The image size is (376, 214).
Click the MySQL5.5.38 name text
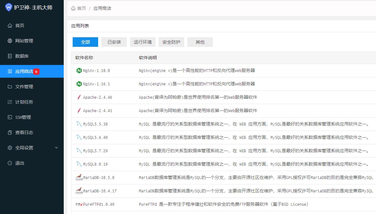tap(96, 124)
